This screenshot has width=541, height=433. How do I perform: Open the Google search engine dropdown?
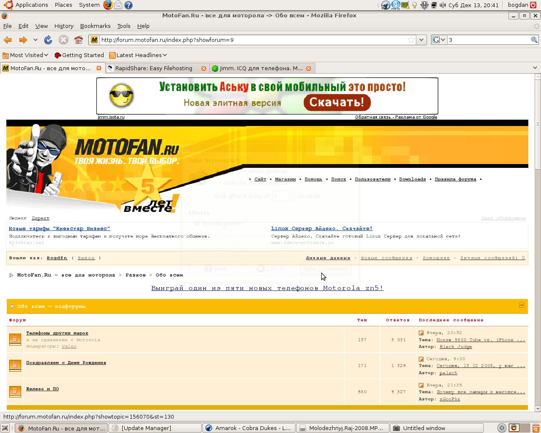coord(439,40)
